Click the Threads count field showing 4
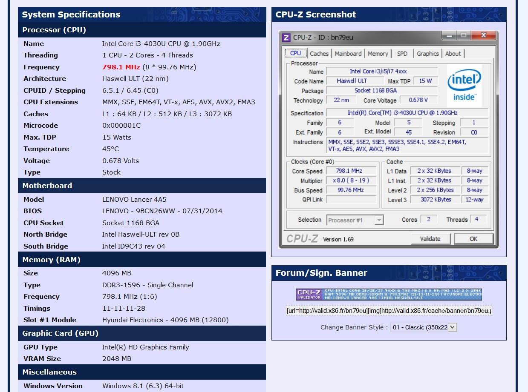The width and height of the screenshot is (528, 392). tap(479, 219)
